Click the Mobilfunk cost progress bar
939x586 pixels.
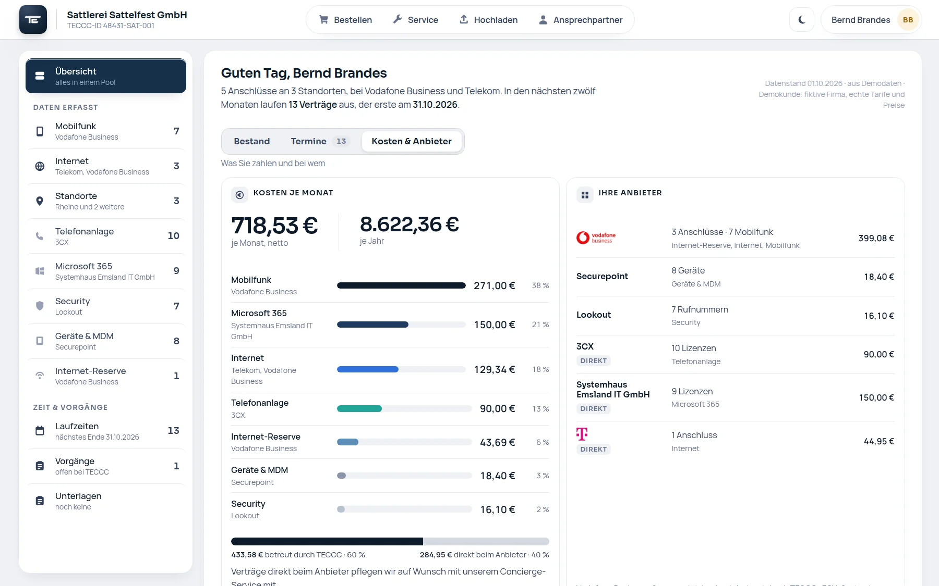pyautogui.click(x=401, y=285)
